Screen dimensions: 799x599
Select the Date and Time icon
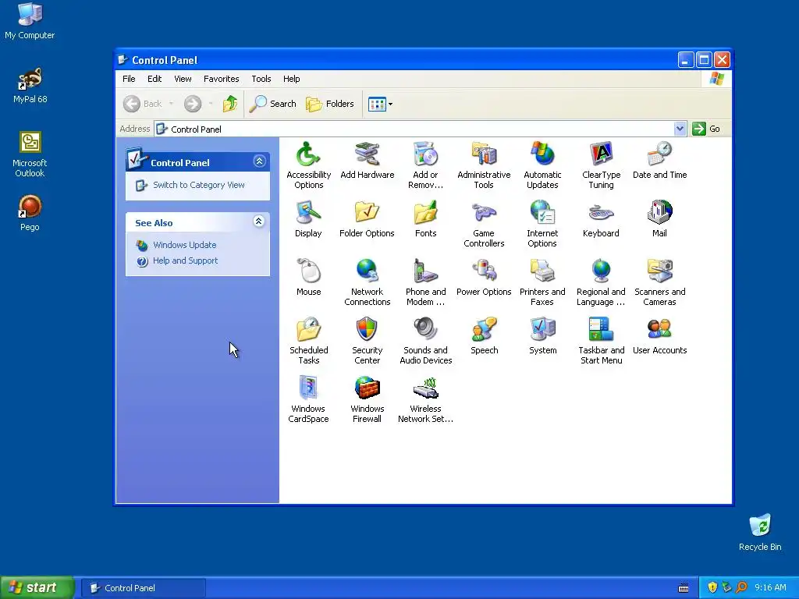click(659, 154)
